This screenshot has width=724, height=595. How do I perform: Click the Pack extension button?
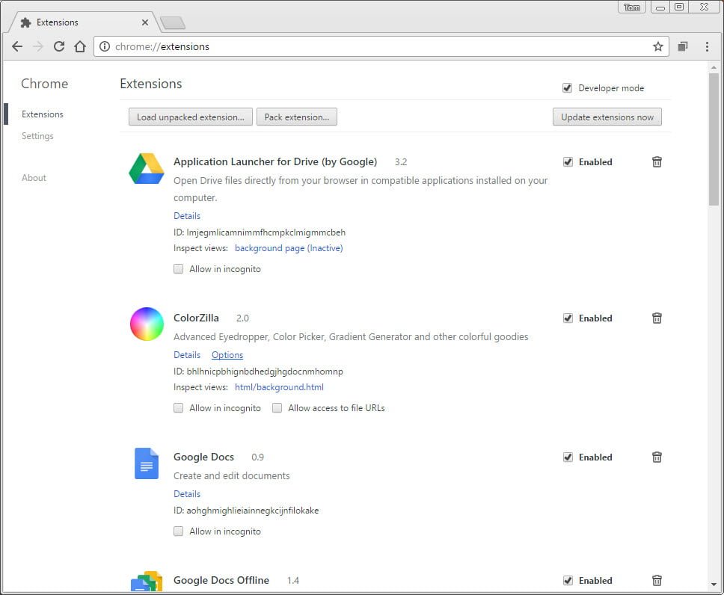point(297,117)
